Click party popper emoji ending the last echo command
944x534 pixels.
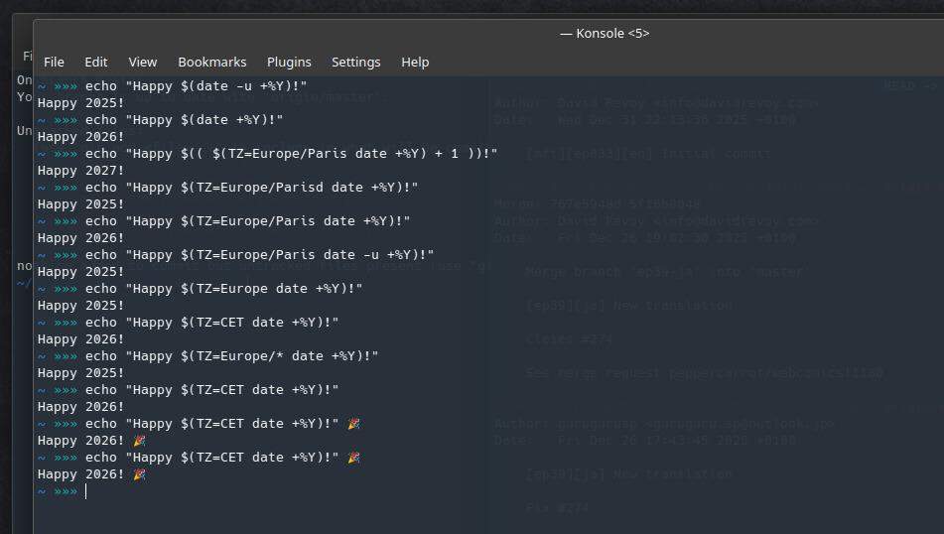pyautogui.click(x=353, y=458)
